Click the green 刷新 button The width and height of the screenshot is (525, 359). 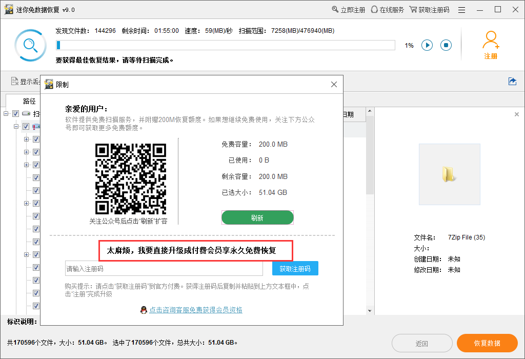click(257, 217)
